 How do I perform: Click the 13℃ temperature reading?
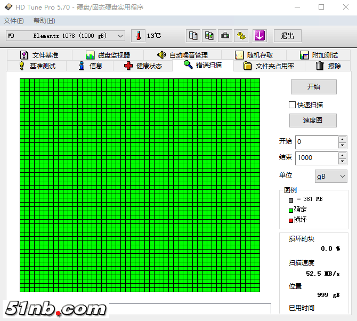click(154, 36)
